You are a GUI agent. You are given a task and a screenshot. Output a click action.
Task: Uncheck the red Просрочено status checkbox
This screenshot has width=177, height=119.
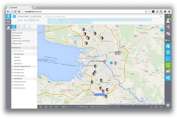point(13,43)
